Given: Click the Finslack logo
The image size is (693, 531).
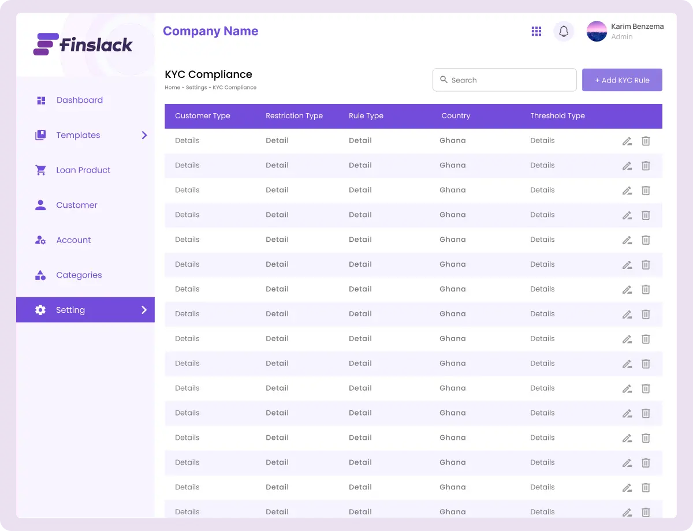Looking at the screenshot, I should [x=83, y=44].
